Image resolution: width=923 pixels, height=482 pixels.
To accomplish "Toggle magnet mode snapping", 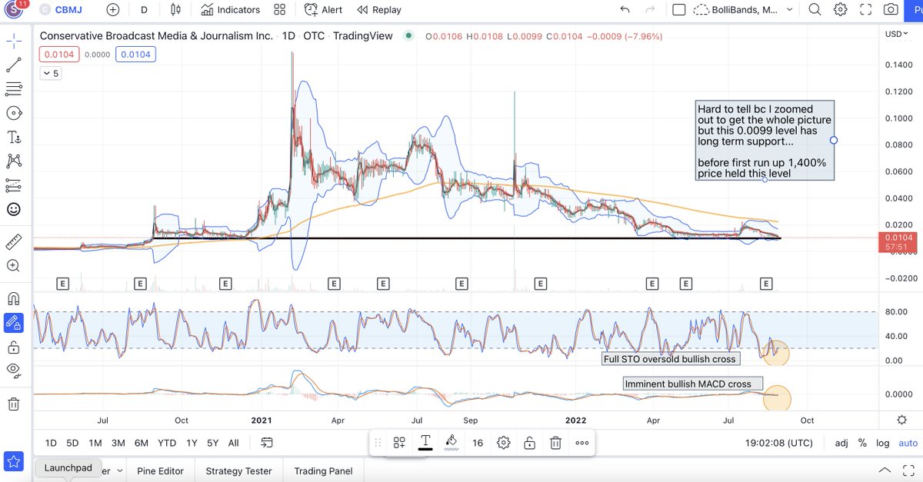I will pos(14,299).
